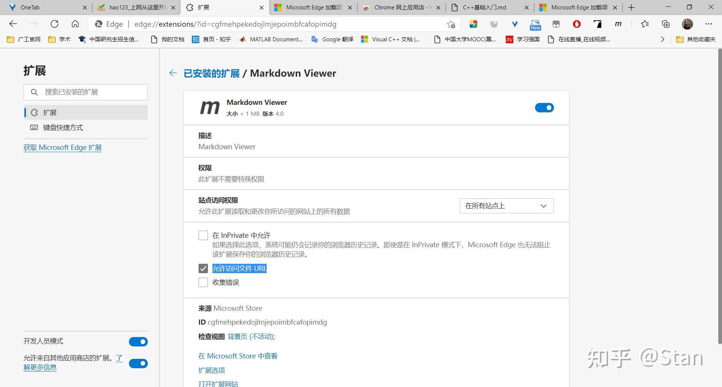722x387 pixels.
Task: Click the extension icon labeled New
Action: (535, 24)
